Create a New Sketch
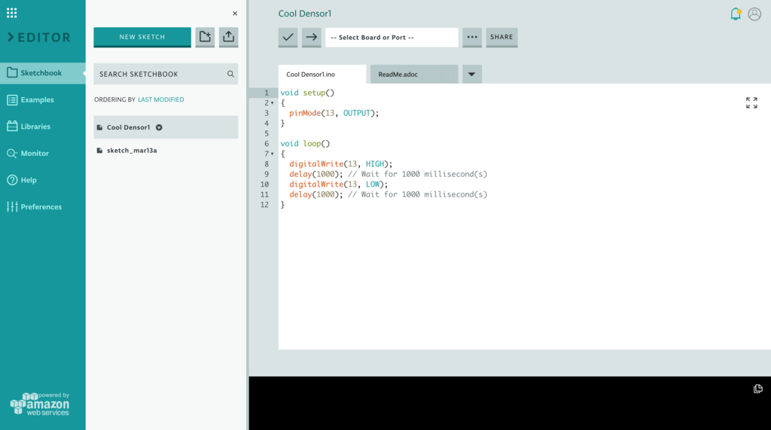The image size is (771, 430). click(142, 37)
